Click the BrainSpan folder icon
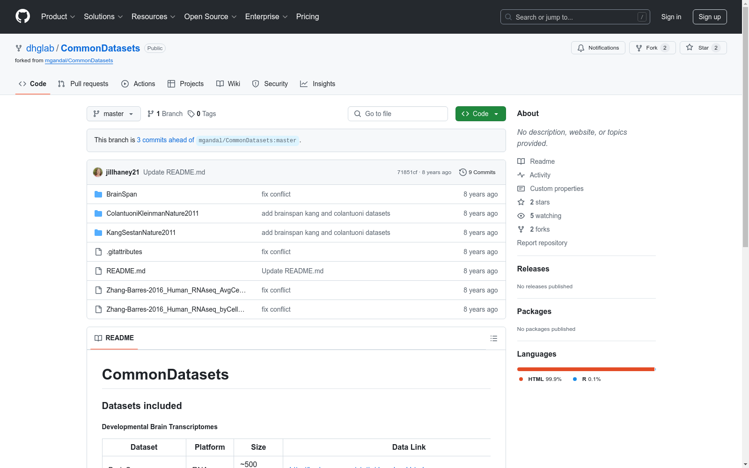This screenshot has height=468, width=749. [x=98, y=194]
